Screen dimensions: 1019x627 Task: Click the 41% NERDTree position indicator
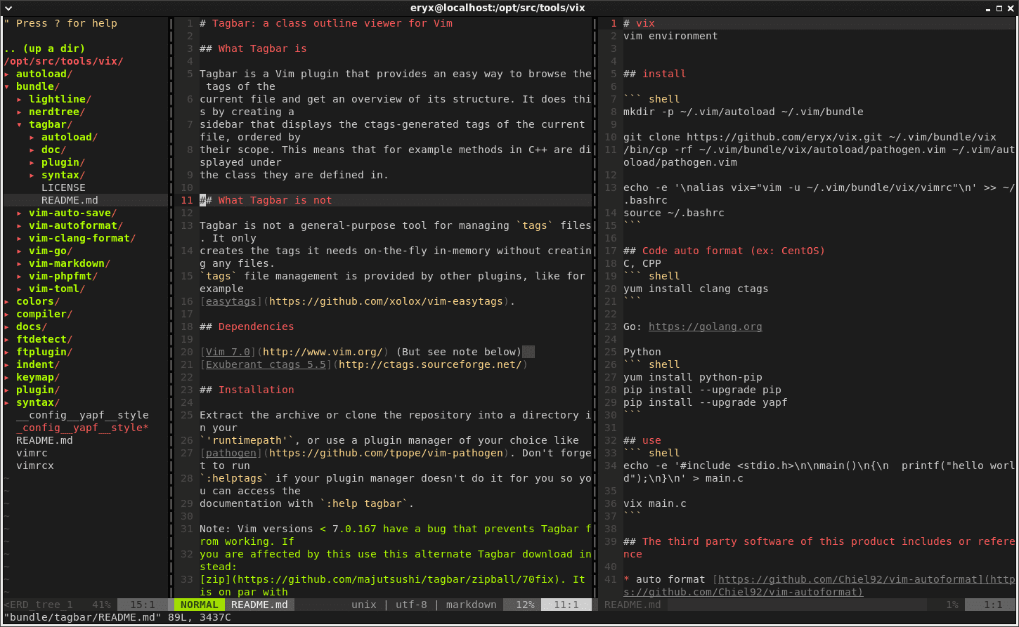click(101, 605)
